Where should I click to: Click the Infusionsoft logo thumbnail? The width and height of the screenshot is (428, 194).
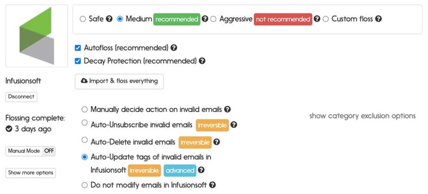[x=37, y=36]
